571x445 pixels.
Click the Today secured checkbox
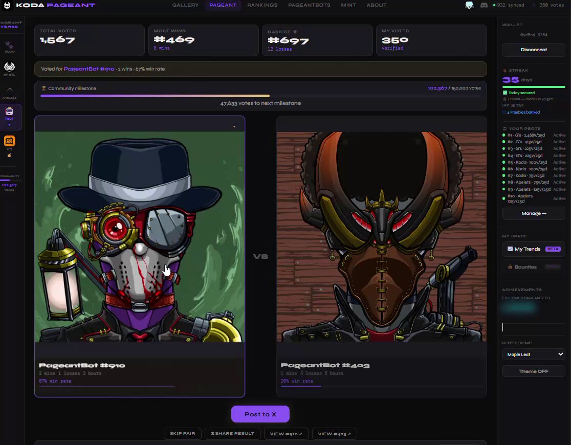[x=504, y=93]
